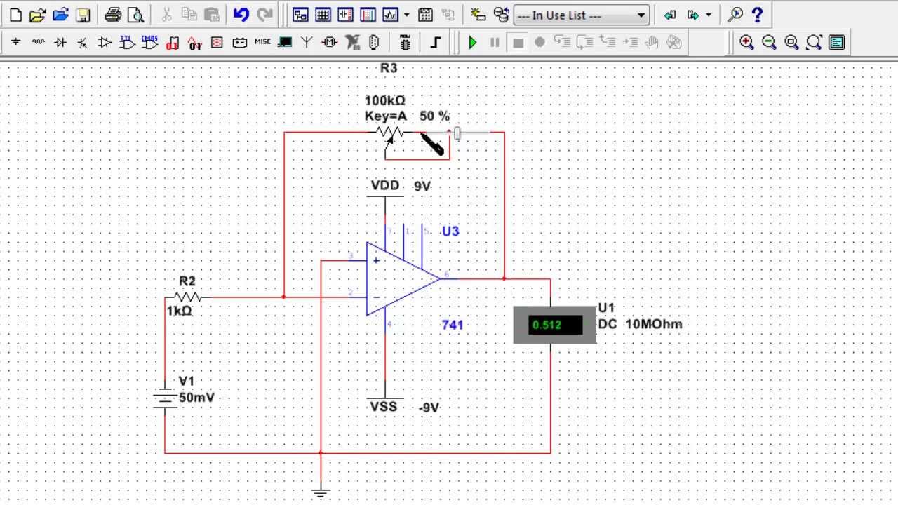Save the circuit with the disk icon
This screenshot has height=505, width=898.
(x=83, y=15)
